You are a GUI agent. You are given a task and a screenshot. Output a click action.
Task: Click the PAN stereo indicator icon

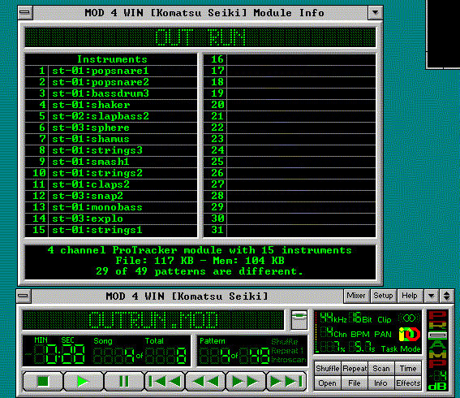pos(410,335)
